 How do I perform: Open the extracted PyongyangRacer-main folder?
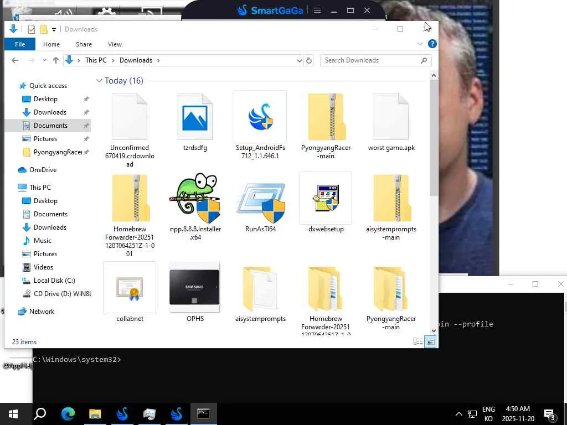point(391,298)
